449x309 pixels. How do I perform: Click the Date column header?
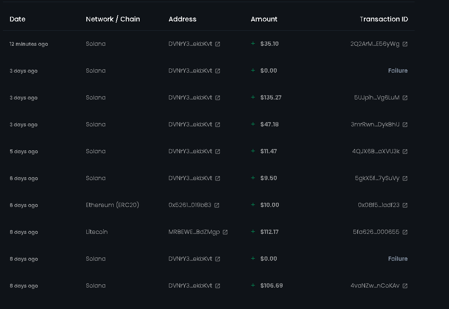coord(18,19)
